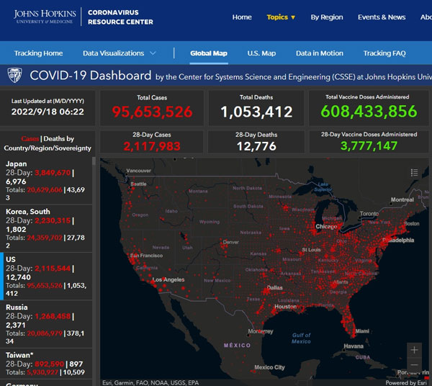Screen dimensions: 432x386
Task: Switch to the U.S. Map tab
Action: (261, 53)
